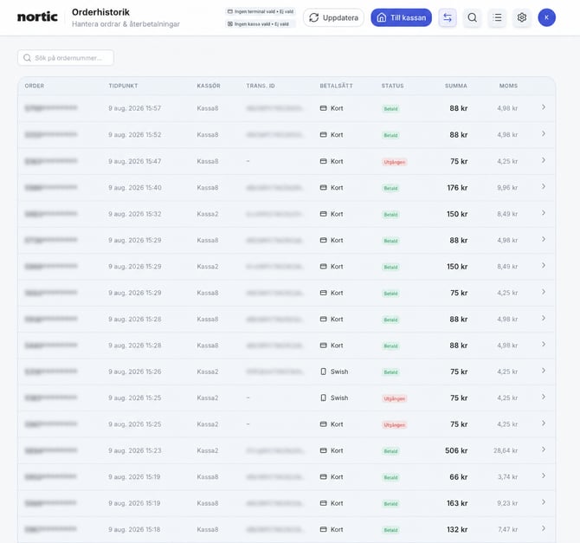Expand the Kassa2 order from 15:32
580x543 pixels.
(543, 212)
